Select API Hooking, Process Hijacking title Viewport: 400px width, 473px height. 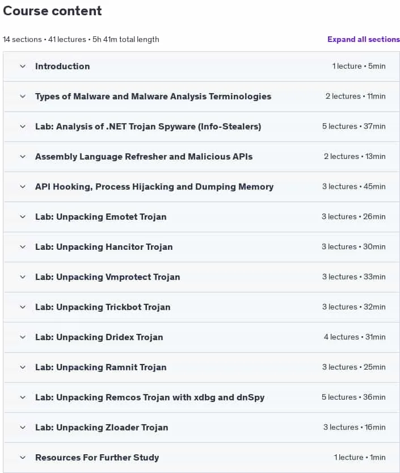click(x=154, y=187)
